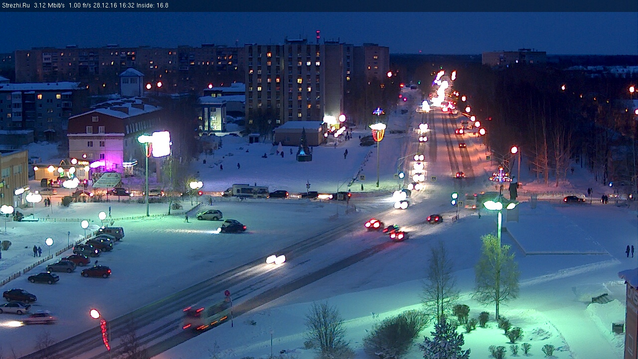Click the 1.00 fr/s frame rate value

[80, 5]
